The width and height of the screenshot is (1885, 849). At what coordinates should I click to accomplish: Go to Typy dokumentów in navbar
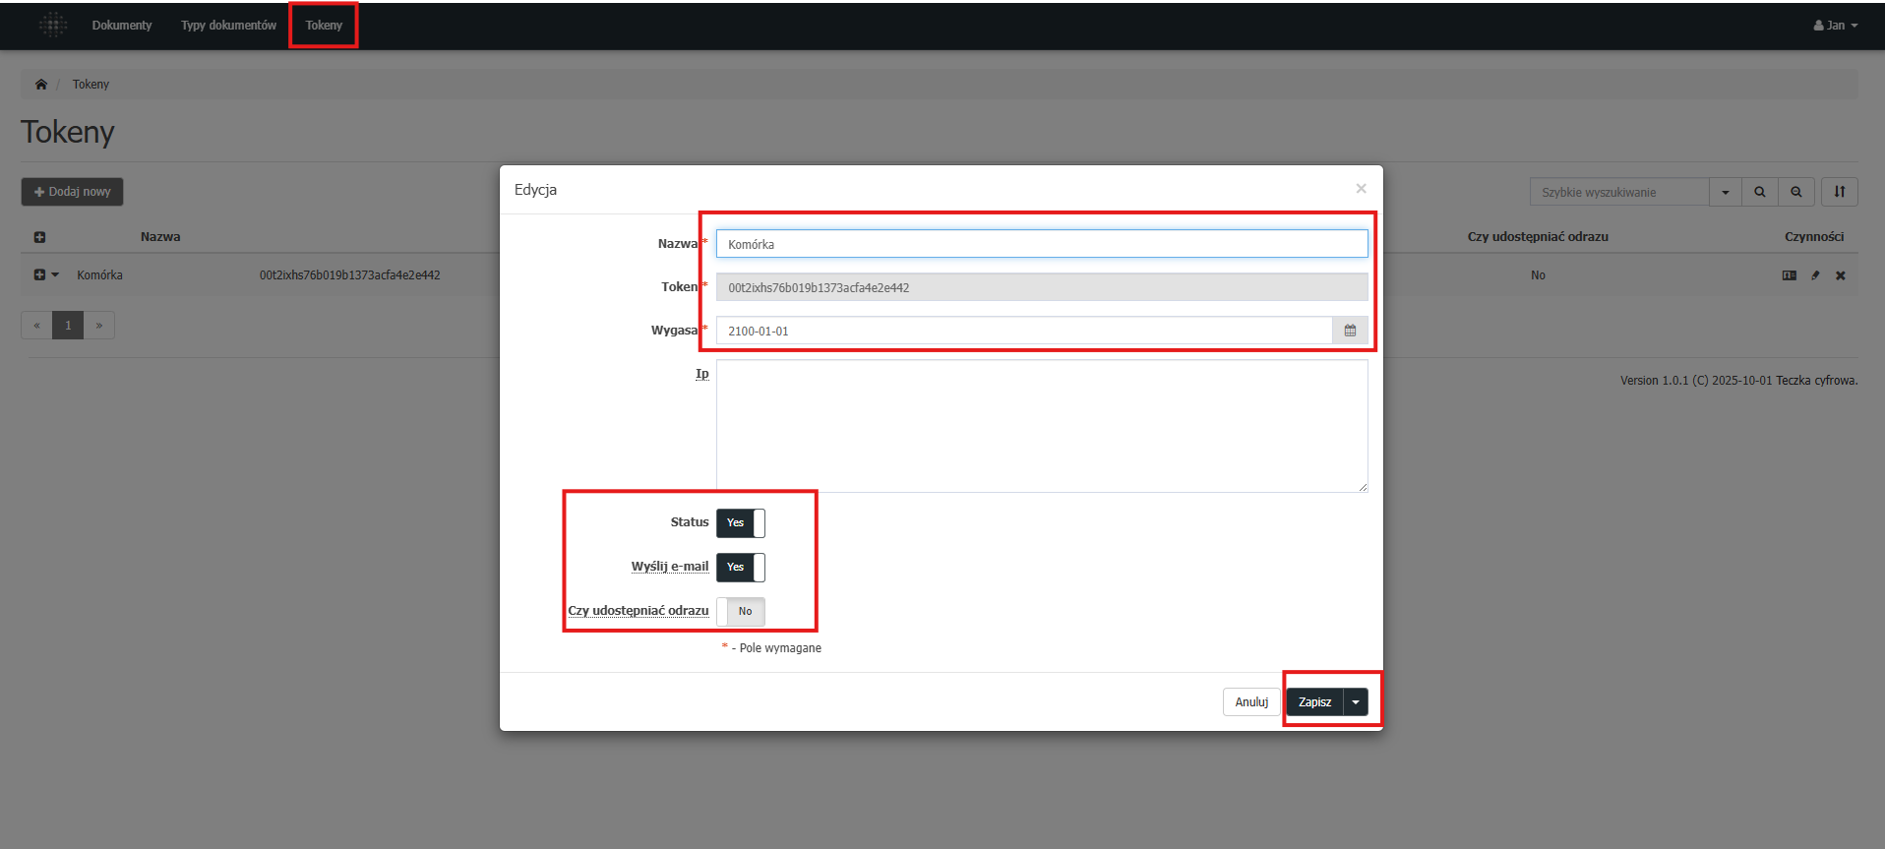point(228,26)
